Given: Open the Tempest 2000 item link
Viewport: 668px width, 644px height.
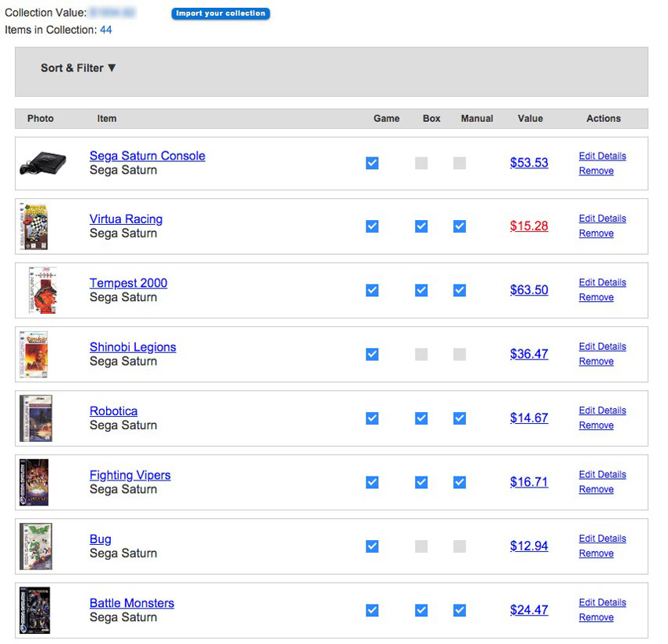Looking at the screenshot, I should point(128,283).
